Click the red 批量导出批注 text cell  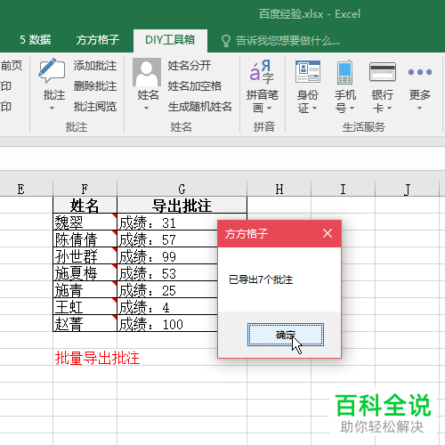point(97,358)
